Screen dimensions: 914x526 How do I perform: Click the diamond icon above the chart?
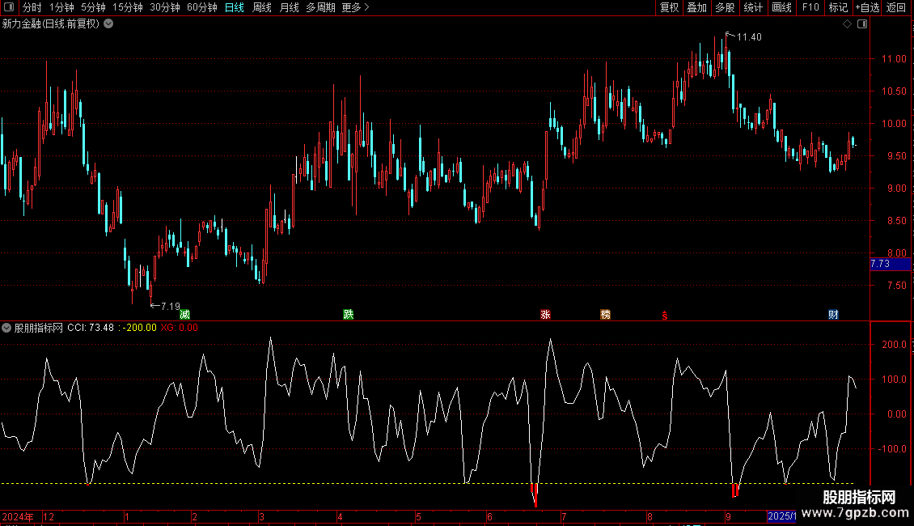click(x=847, y=24)
